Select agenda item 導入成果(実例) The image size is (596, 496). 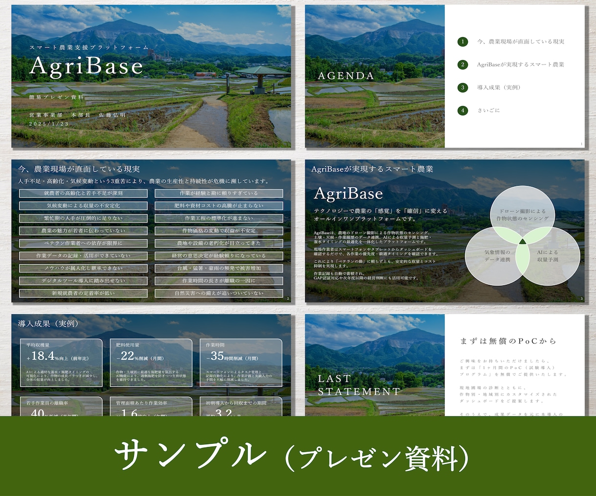[499, 87]
